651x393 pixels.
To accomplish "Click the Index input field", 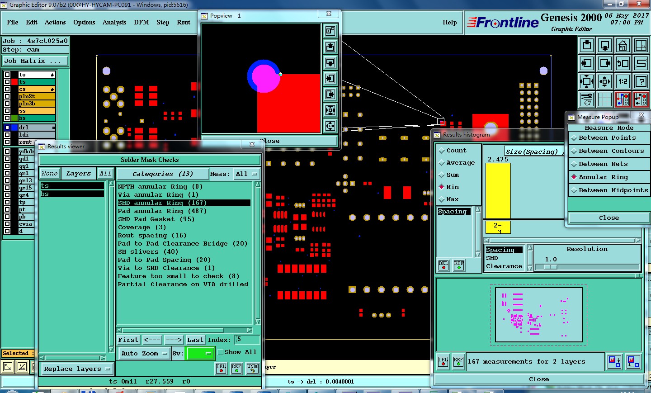I will 247,340.
